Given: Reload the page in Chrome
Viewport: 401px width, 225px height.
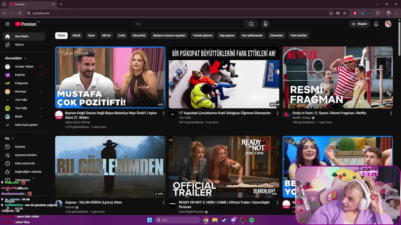Looking at the screenshot, I should coord(20,13).
